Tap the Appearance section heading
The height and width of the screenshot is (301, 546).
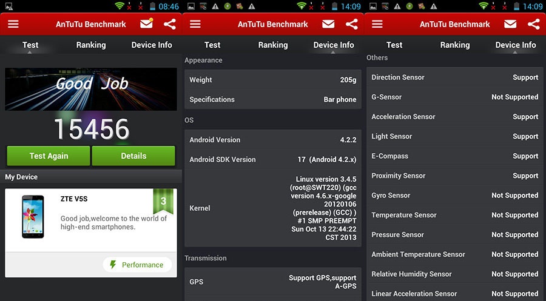pyautogui.click(x=203, y=60)
